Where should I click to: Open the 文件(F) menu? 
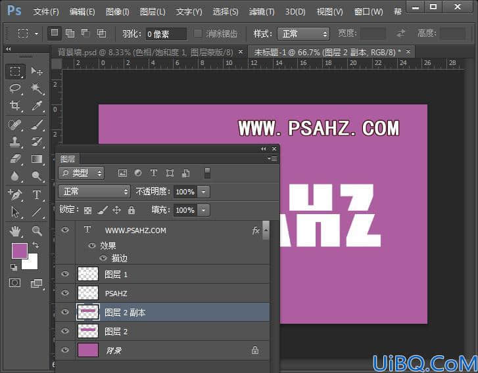tap(46, 12)
